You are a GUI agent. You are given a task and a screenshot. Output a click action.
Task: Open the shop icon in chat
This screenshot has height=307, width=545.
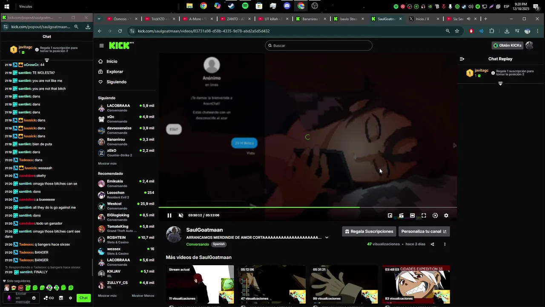(61, 298)
